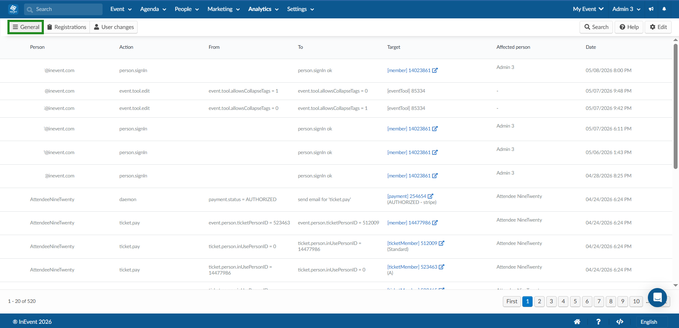Expand the Marketing menu
The height and width of the screenshot is (328, 679).
pos(224,9)
